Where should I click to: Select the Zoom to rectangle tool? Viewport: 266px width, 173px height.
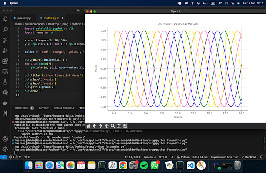(113, 126)
